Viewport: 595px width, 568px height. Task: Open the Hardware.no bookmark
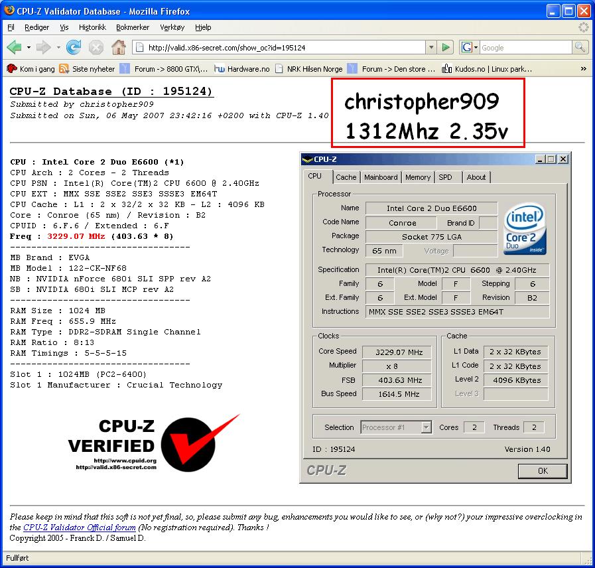pos(241,69)
